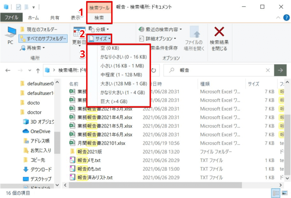Clear the search box text

268,70
